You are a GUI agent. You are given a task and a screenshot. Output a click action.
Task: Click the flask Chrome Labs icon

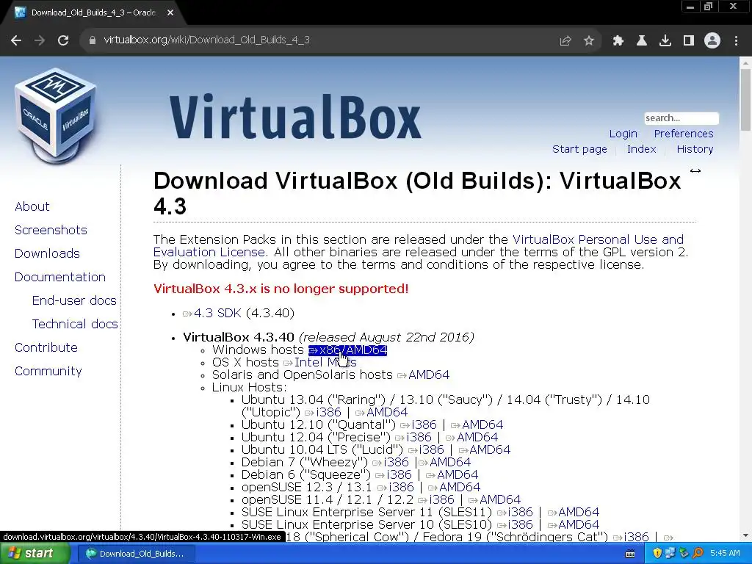(642, 41)
